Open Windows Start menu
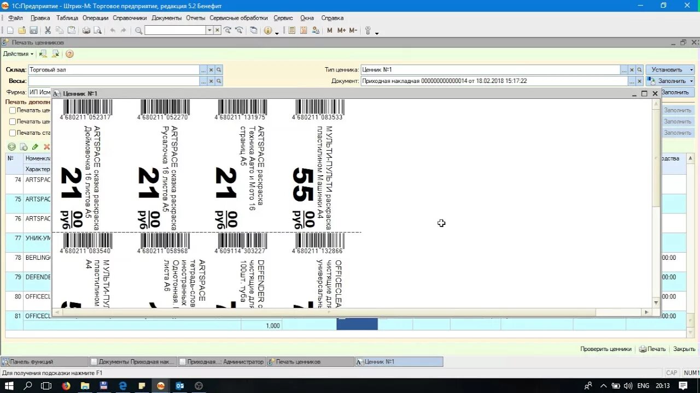 coord(9,385)
